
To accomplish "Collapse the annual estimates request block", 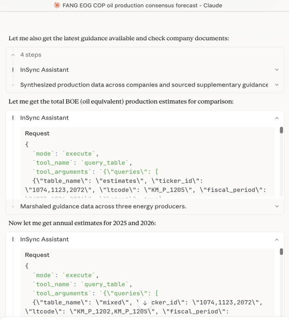I will coord(277,239).
